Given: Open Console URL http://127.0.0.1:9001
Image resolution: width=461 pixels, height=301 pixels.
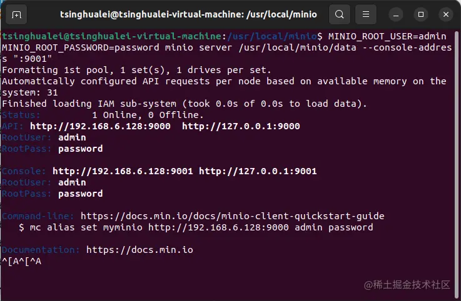Looking at the screenshot, I should (258, 171).
